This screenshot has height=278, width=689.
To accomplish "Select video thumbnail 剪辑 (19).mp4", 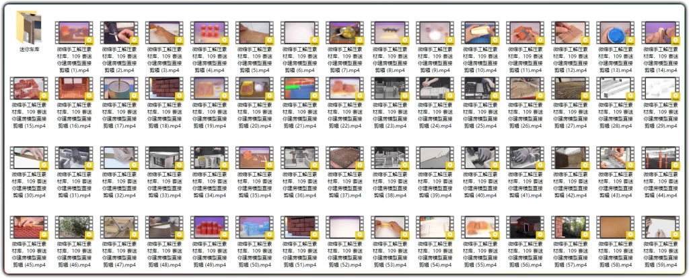I will [x=210, y=89].
